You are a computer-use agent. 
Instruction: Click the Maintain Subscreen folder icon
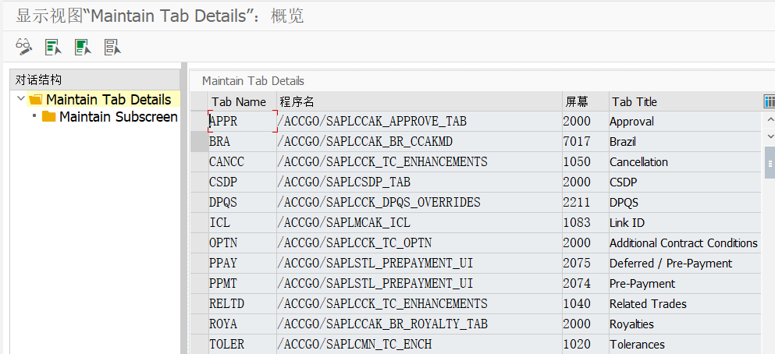coord(48,117)
